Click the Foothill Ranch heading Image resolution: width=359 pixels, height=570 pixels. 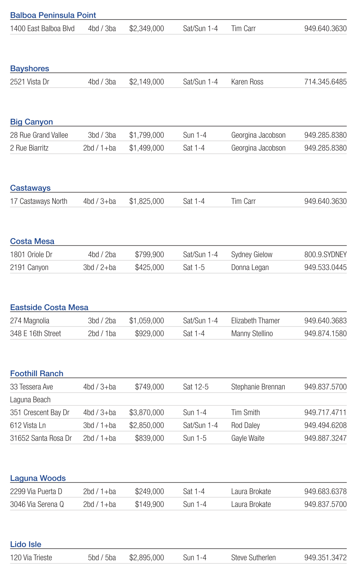(x=37, y=373)
